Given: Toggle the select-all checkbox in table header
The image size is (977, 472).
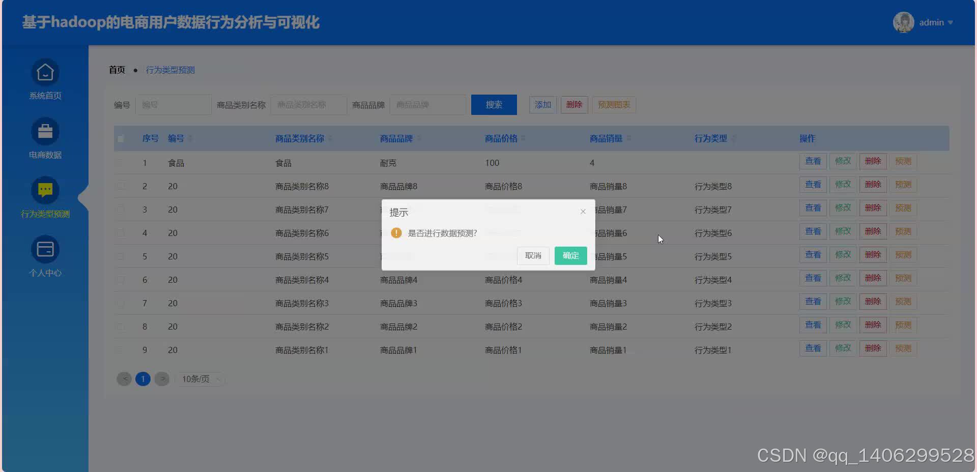Looking at the screenshot, I should tap(121, 138).
